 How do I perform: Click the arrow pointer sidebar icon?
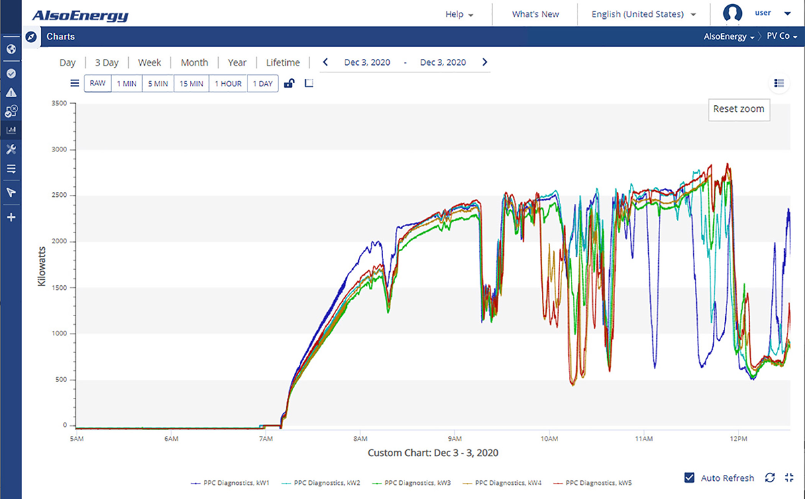coord(11,193)
